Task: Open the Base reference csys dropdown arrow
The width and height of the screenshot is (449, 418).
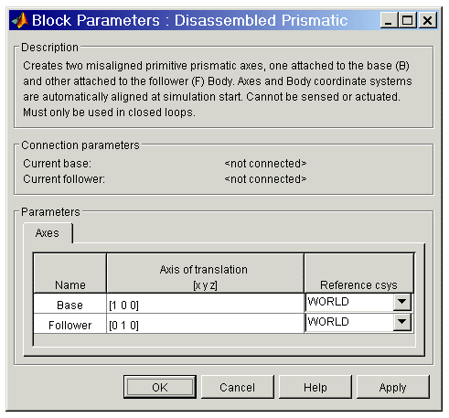Action: 402,302
